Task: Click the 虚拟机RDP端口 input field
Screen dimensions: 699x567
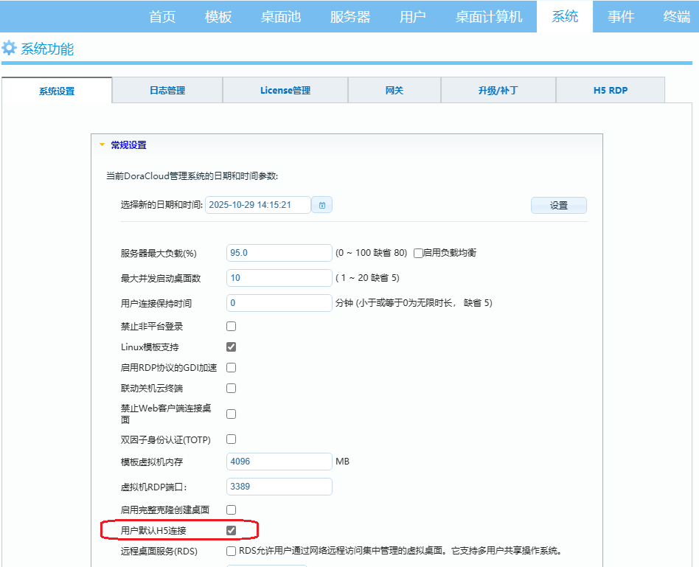Action: pos(279,486)
